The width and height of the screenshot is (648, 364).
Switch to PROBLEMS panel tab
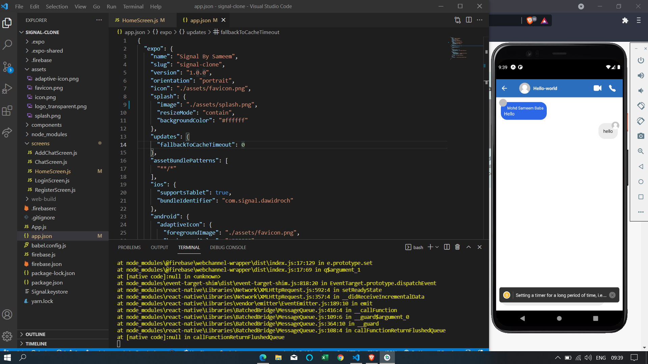click(129, 247)
